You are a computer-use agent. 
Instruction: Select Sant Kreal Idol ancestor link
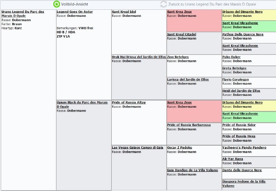coord(124,12)
